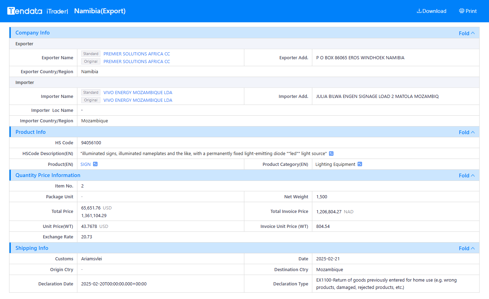Click the Namibia exporter country value
Viewport: 489px width, 299px height.
90,71
